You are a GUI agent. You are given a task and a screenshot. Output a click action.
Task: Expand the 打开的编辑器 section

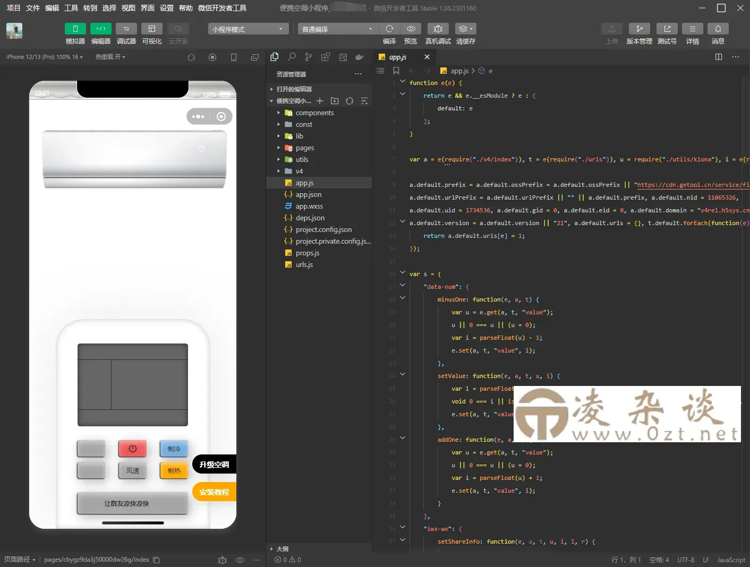pos(319,89)
